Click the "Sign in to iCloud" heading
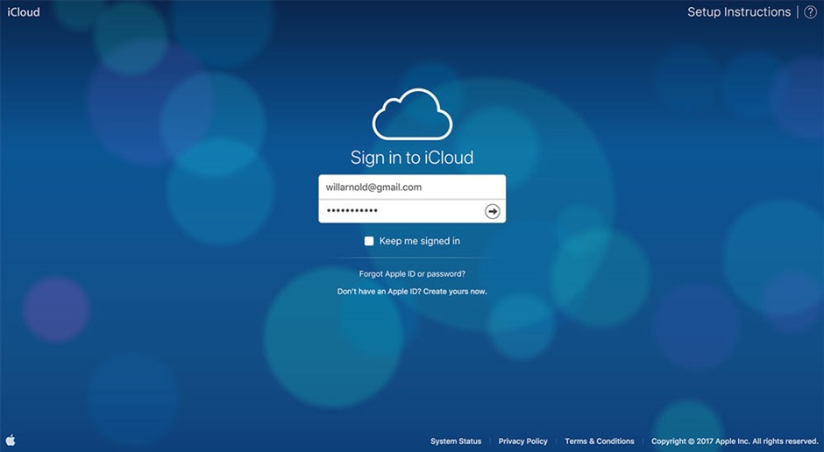Image resolution: width=824 pixels, height=452 pixels. [412, 158]
